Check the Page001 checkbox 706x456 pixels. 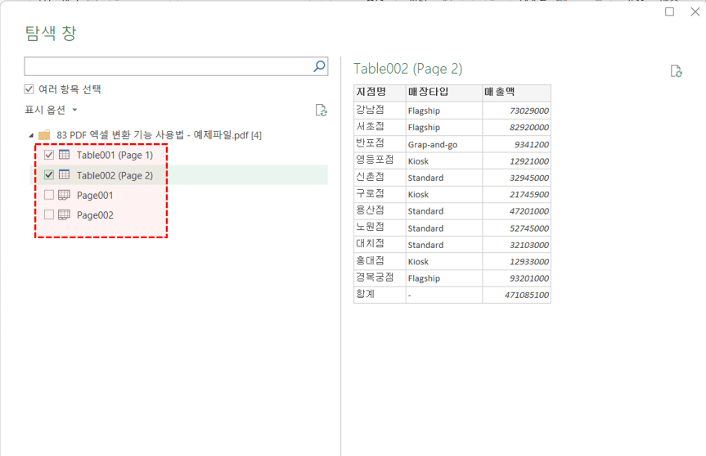[49, 195]
